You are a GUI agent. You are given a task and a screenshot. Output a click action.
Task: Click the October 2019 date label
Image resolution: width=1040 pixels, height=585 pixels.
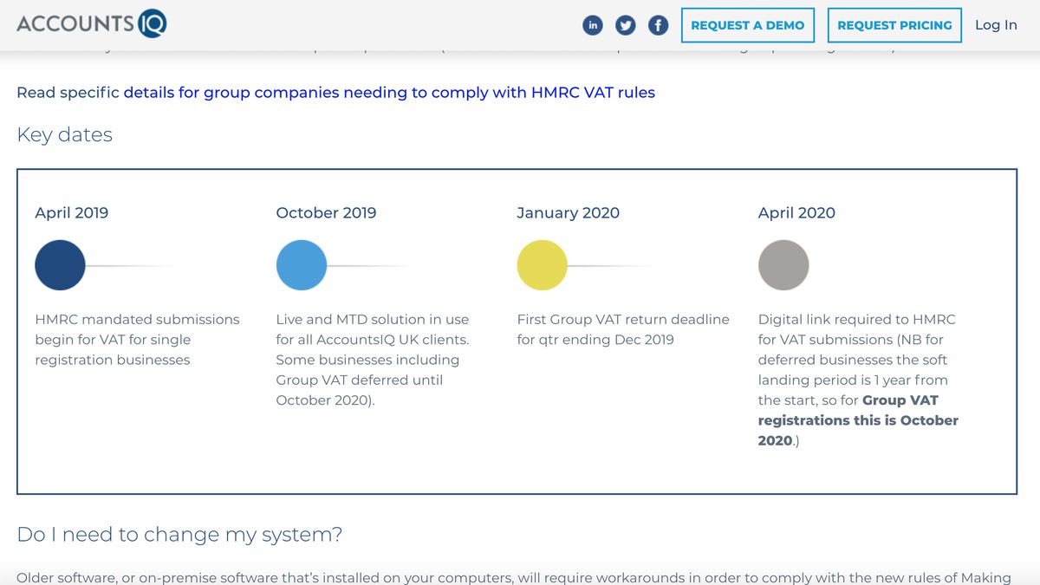[326, 212]
